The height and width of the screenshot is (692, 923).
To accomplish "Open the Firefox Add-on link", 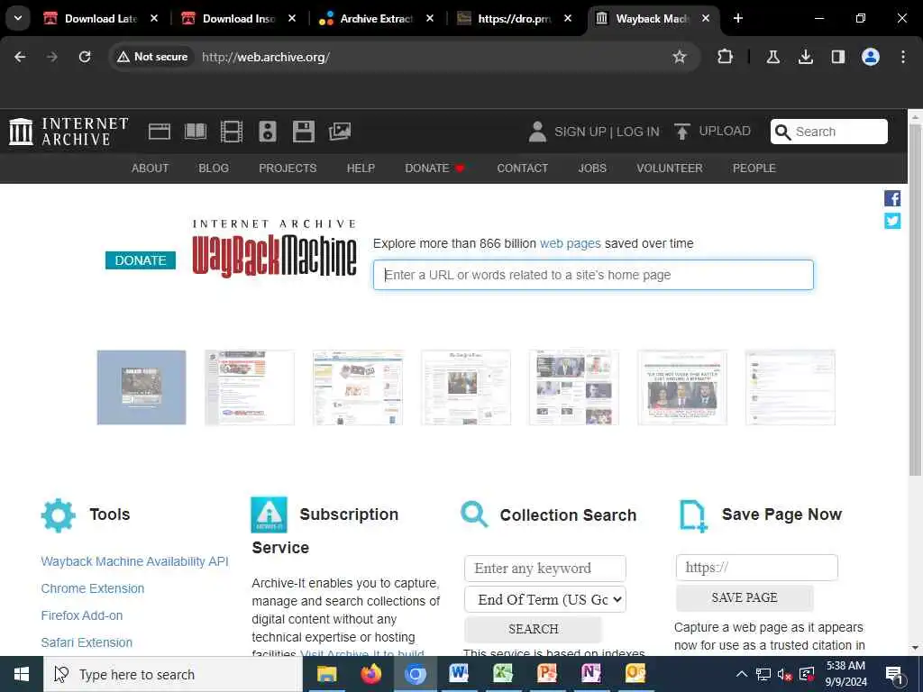I will [x=82, y=615].
